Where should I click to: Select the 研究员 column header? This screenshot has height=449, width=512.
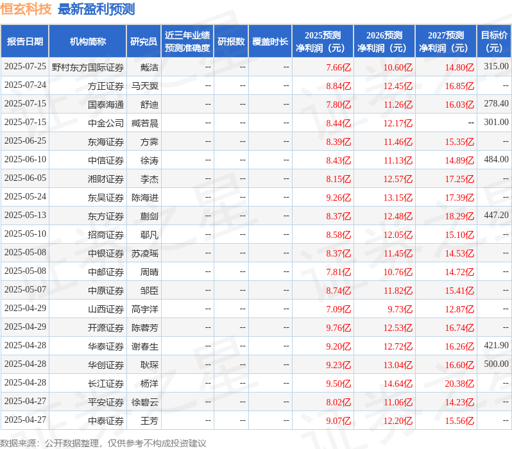coord(144,42)
